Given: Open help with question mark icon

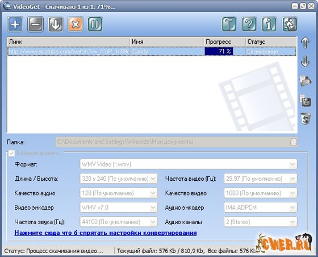Looking at the screenshot, I should point(249,24).
